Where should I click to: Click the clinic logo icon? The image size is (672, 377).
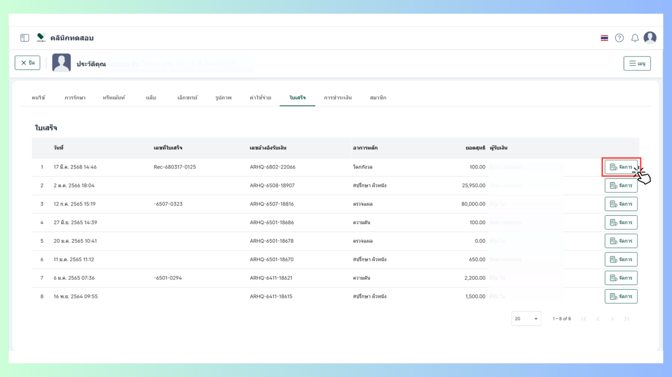[41, 37]
